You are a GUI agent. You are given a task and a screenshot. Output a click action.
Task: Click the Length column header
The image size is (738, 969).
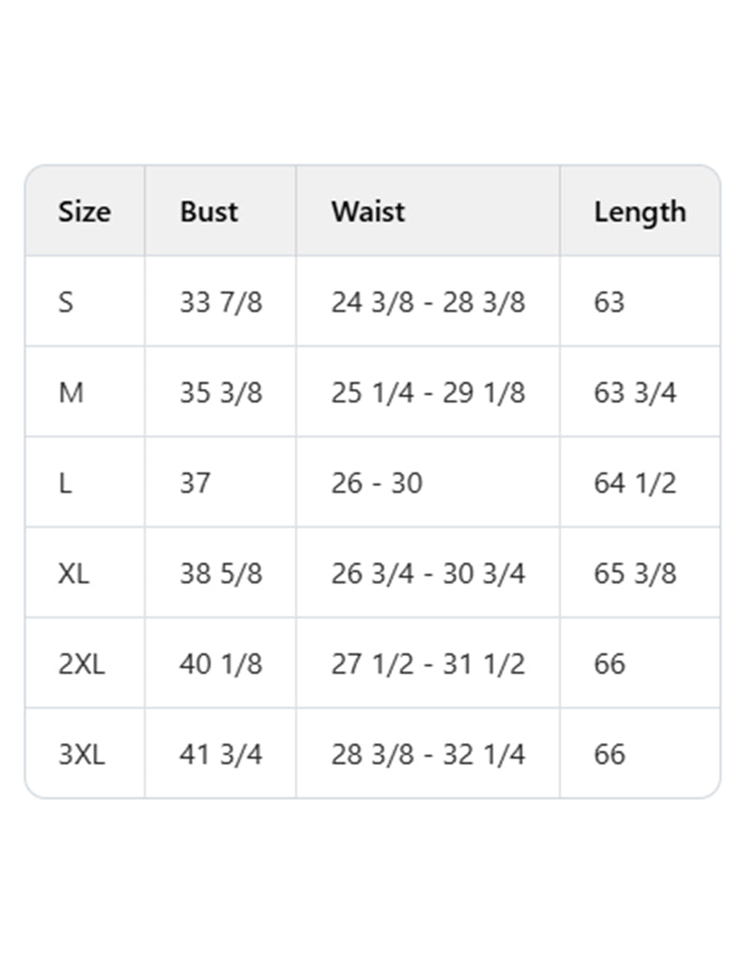pos(640,212)
